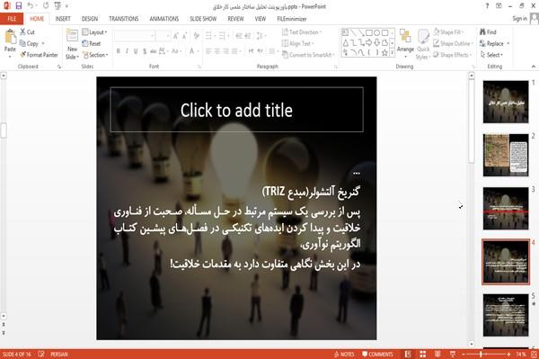539x359 pixels.
Task: Activate the Format Painter
Action: 39,55
